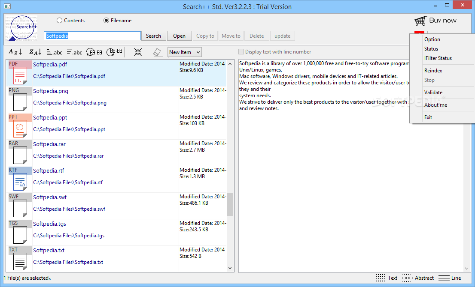Image resolution: width=475 pixels, height=287 pixels.
Task: Choose Status from the menu
Action: click(x=431, y=49)
